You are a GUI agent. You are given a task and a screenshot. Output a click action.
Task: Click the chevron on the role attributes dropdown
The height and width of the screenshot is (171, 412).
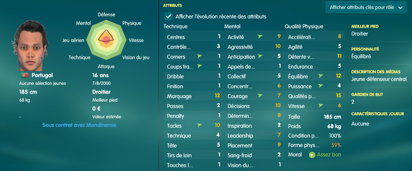(400, 8)
